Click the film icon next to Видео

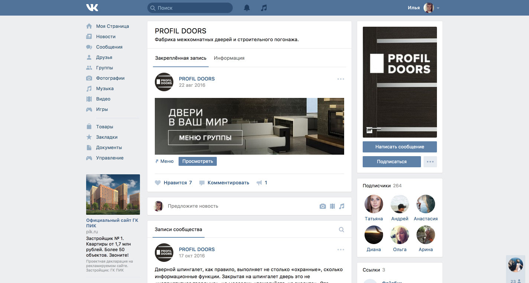click(89, 99)
